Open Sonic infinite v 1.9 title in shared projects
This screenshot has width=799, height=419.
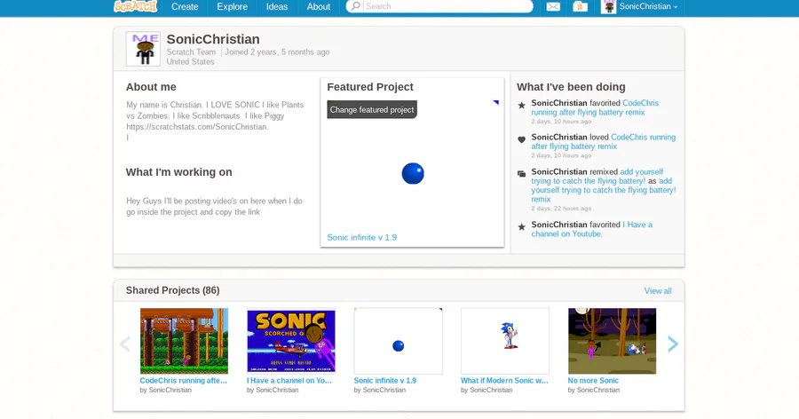385,381
